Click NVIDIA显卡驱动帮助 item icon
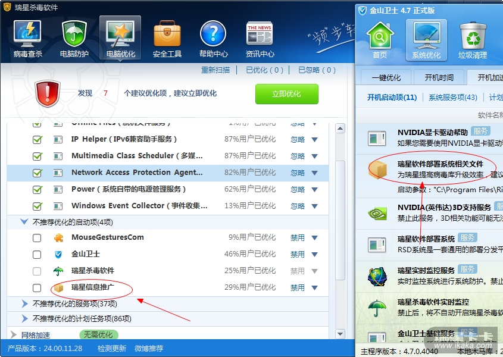 (377, 138)
